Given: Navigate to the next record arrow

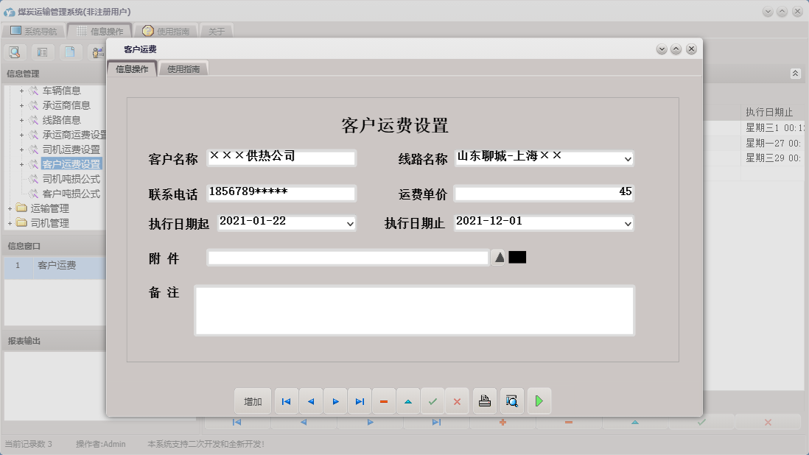Looking at the screenshot, I should click(335, 401).
